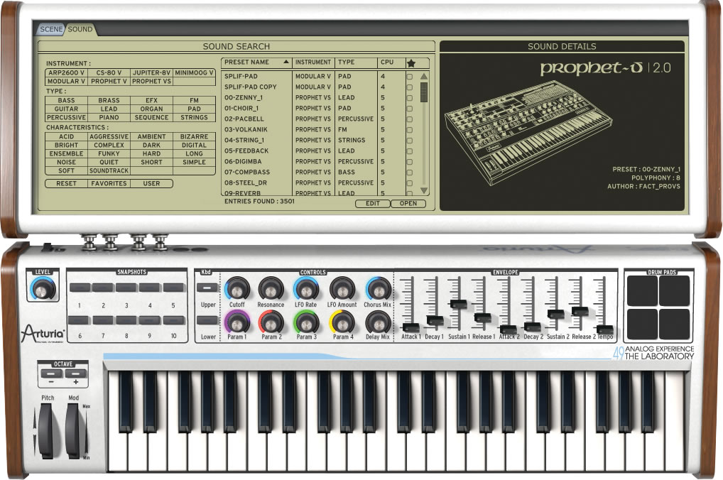Sort by the INSTRUMENT column header
Image resolution: width=723 pixels, height=480 pixels.
tap(313, 62)
